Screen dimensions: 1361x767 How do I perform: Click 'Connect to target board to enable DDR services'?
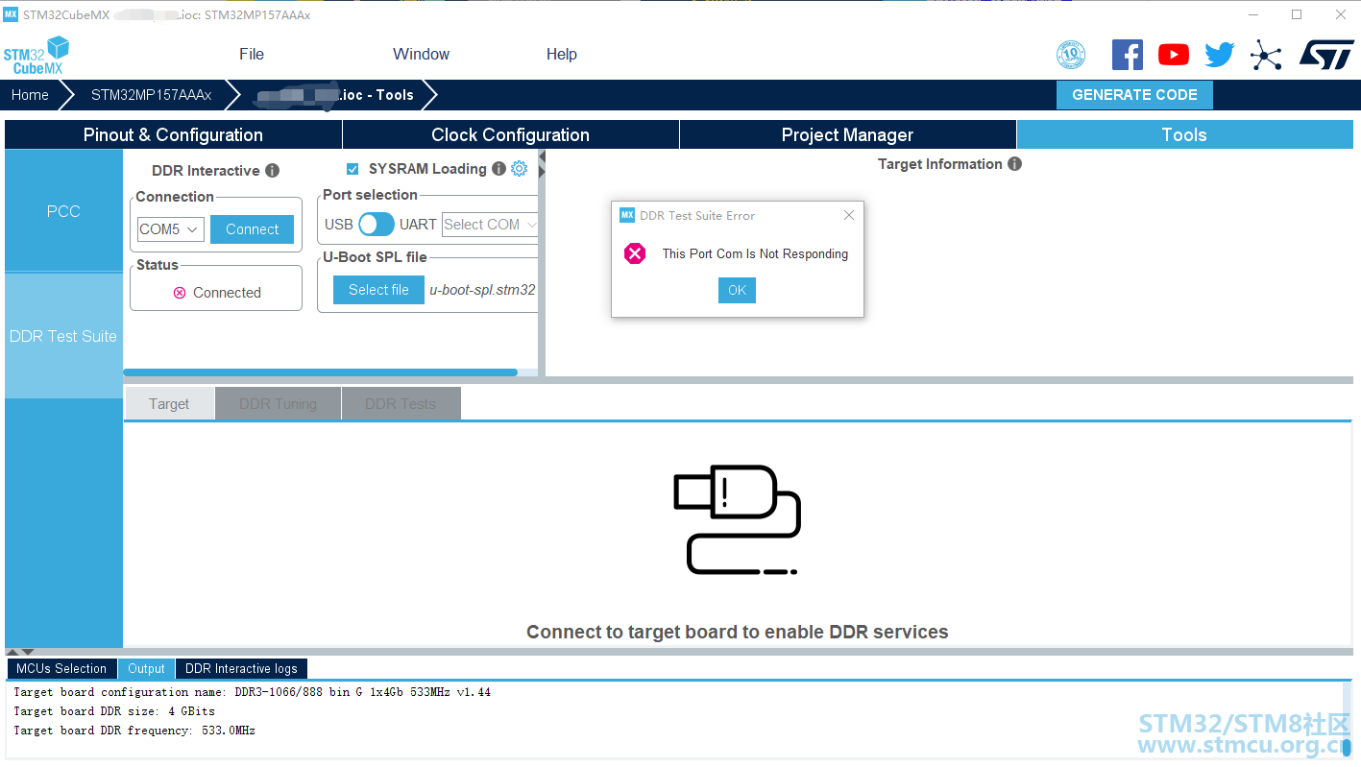(x=738, y=632)
